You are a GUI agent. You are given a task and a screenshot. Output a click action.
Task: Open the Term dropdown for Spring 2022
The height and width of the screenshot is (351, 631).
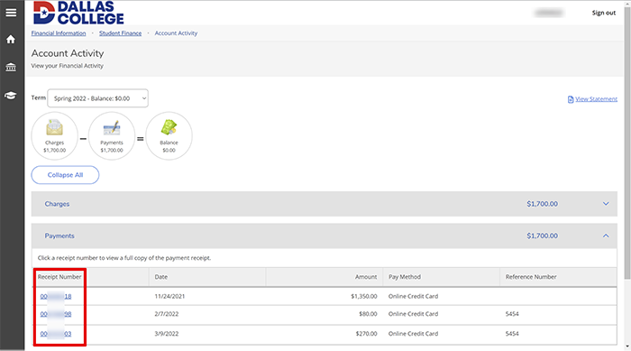point(97,98)
